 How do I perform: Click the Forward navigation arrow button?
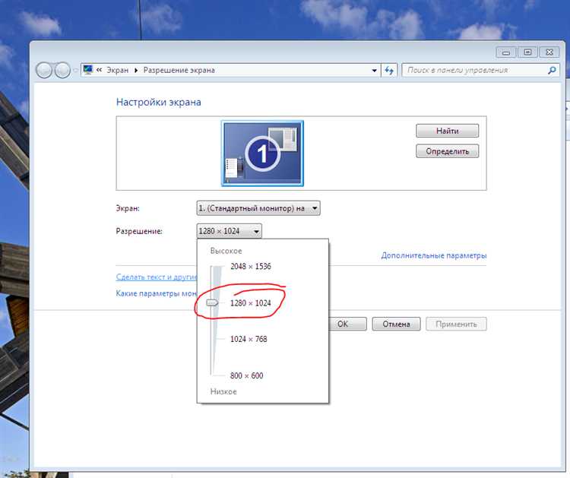coord(62,70)
